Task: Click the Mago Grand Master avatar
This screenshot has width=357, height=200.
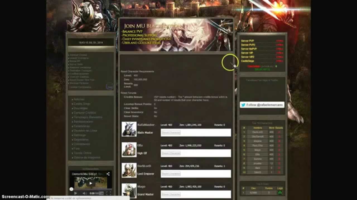Action: (x=129, y=191)
